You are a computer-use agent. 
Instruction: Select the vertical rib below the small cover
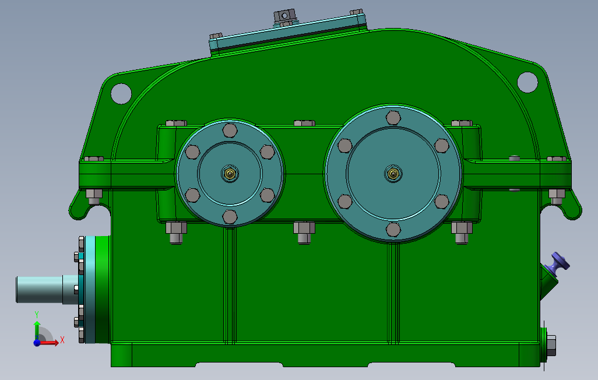(230, 286)
